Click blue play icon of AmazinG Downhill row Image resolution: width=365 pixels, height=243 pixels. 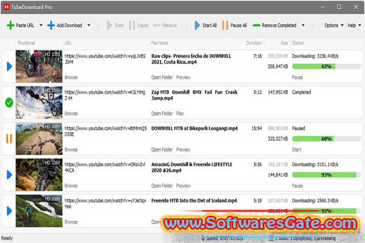9,175
